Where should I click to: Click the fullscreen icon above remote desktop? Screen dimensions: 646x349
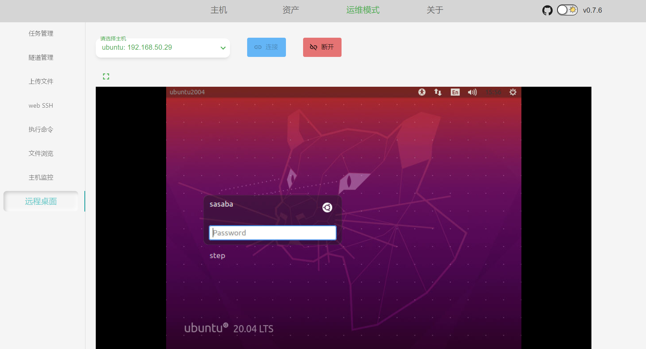(106, 76)
